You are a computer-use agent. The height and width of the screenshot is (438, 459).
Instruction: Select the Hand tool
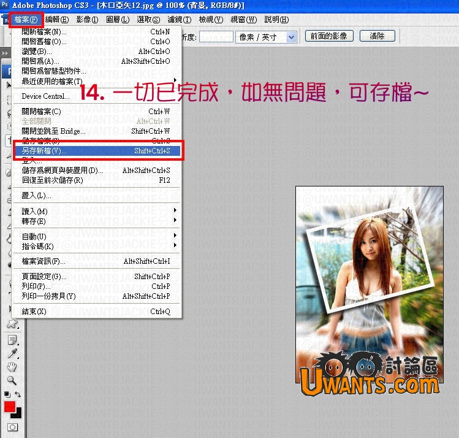click(12, 367)
